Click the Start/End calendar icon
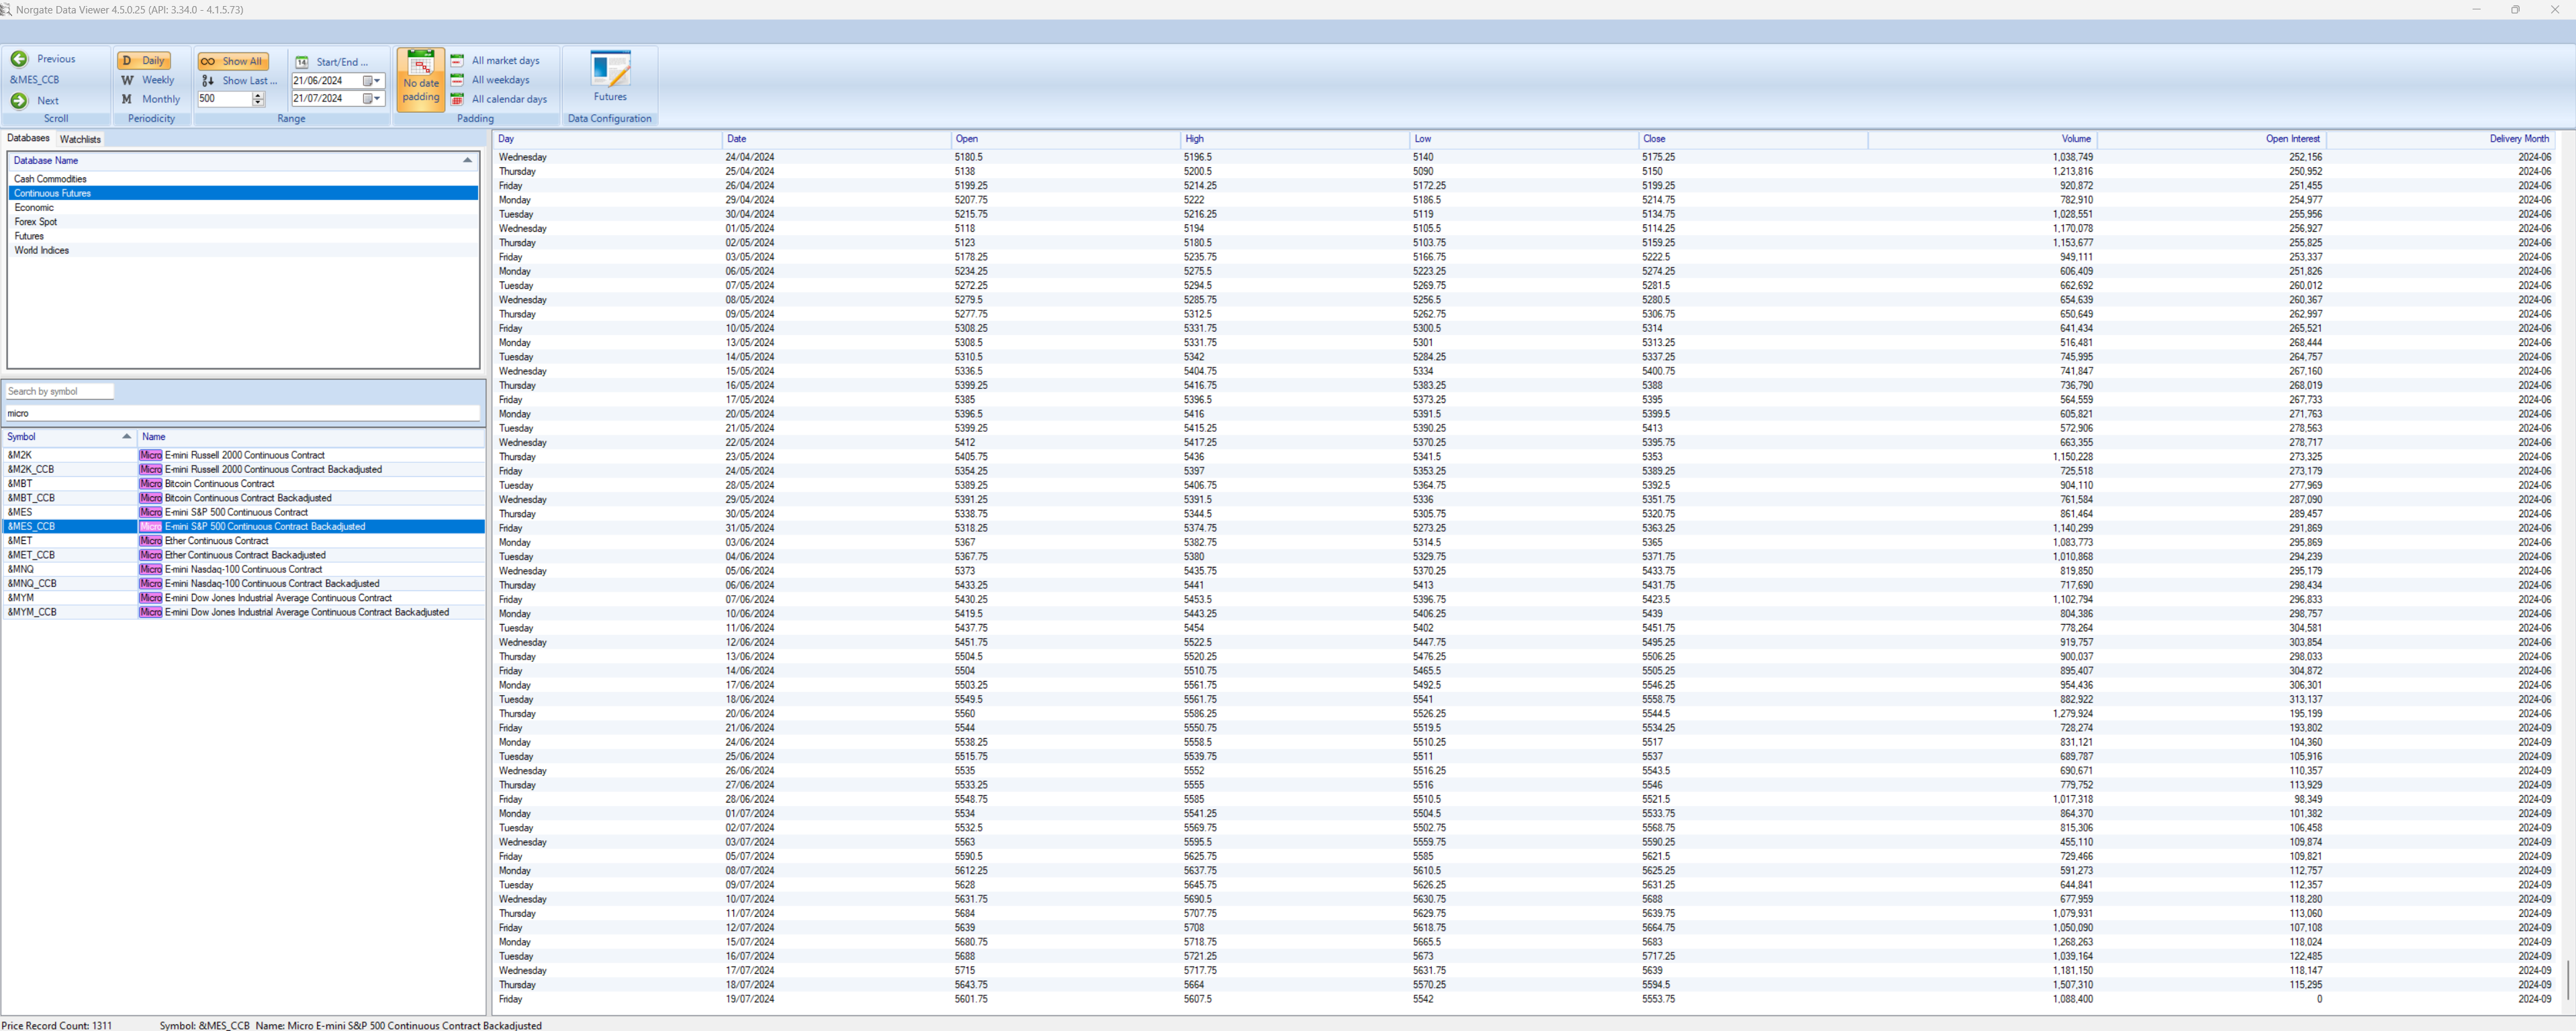 [301, 62]
